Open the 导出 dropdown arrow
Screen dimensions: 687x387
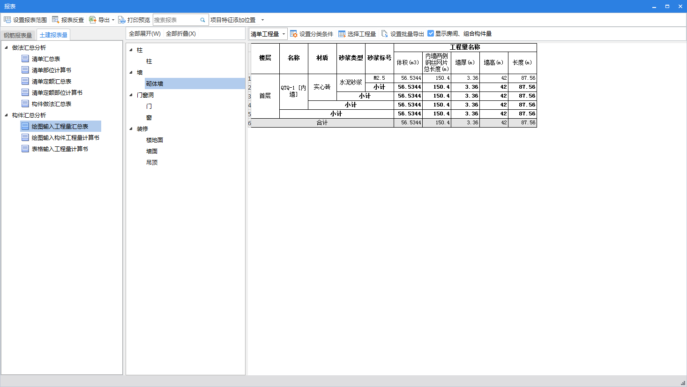pyautogui.click(x=113, y=20)
